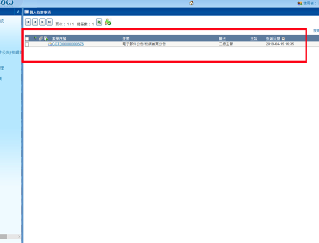This screenshot has width=319, height=243.
Task: Open form link CGTD00000000676
Action: [67, 44]
